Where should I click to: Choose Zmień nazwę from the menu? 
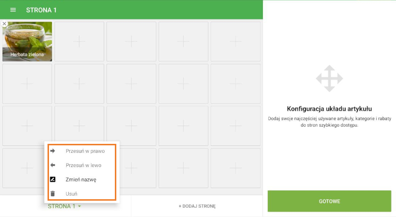tap(81, 179)
